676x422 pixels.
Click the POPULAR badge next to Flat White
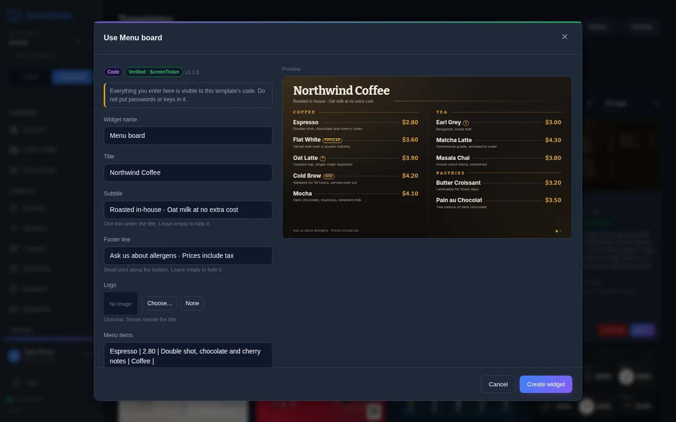(332, 140)
